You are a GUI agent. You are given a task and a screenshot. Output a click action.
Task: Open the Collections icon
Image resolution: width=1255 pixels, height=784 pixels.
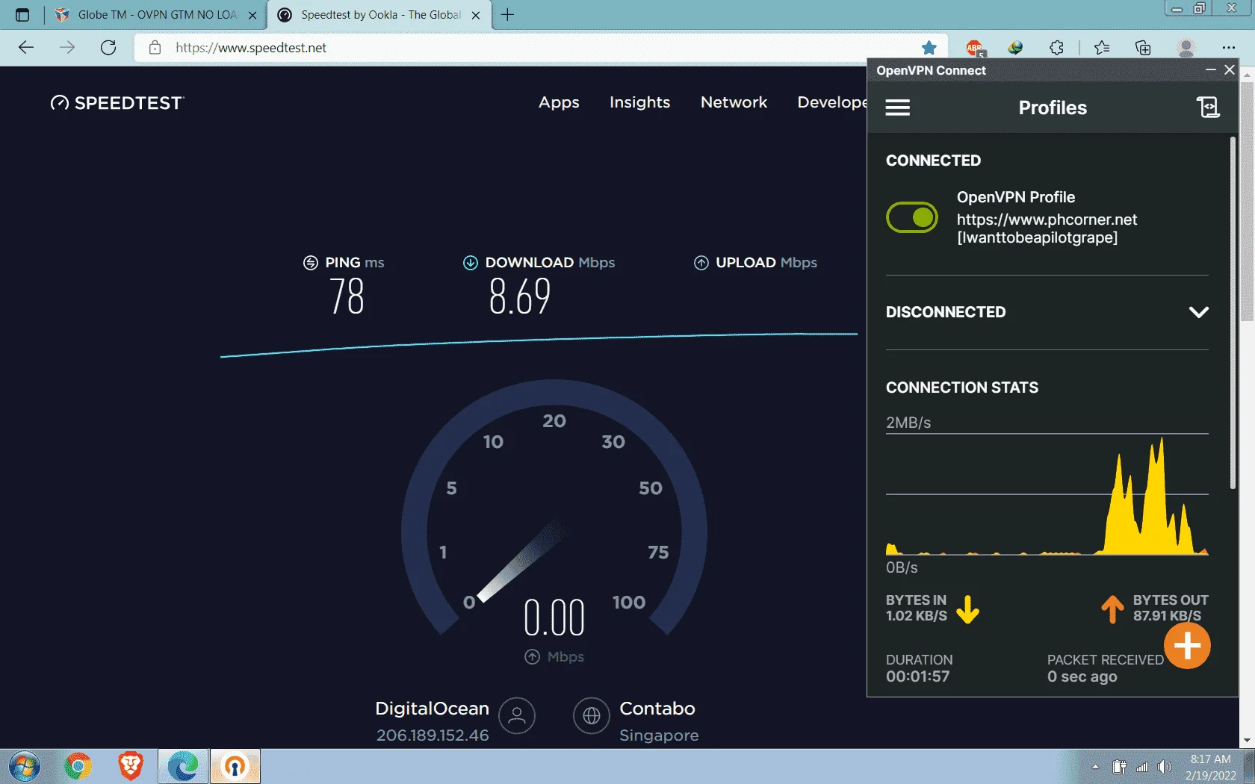click(1143, 48)
